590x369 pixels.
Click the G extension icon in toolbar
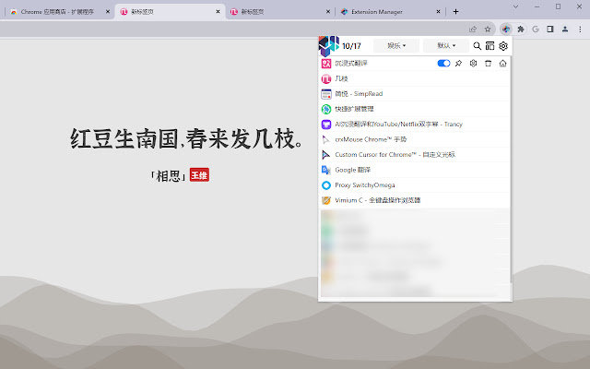pos(536,29)
